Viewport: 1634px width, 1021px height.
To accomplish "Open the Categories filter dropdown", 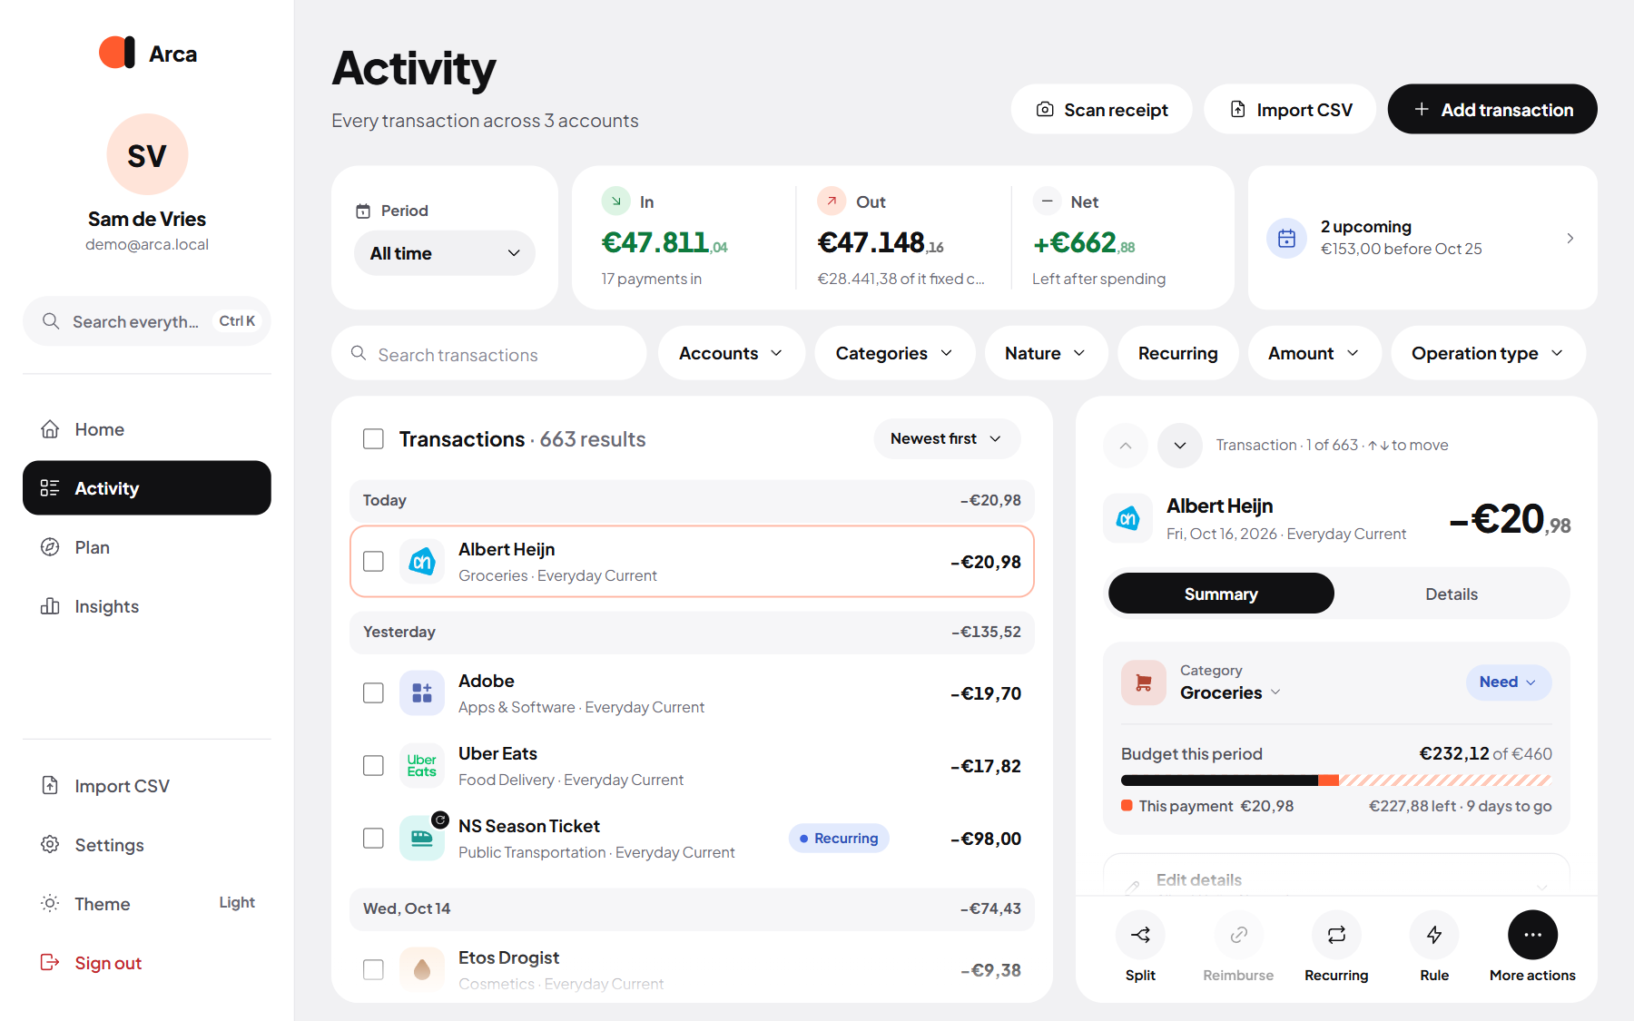I will tap(894, 353).
